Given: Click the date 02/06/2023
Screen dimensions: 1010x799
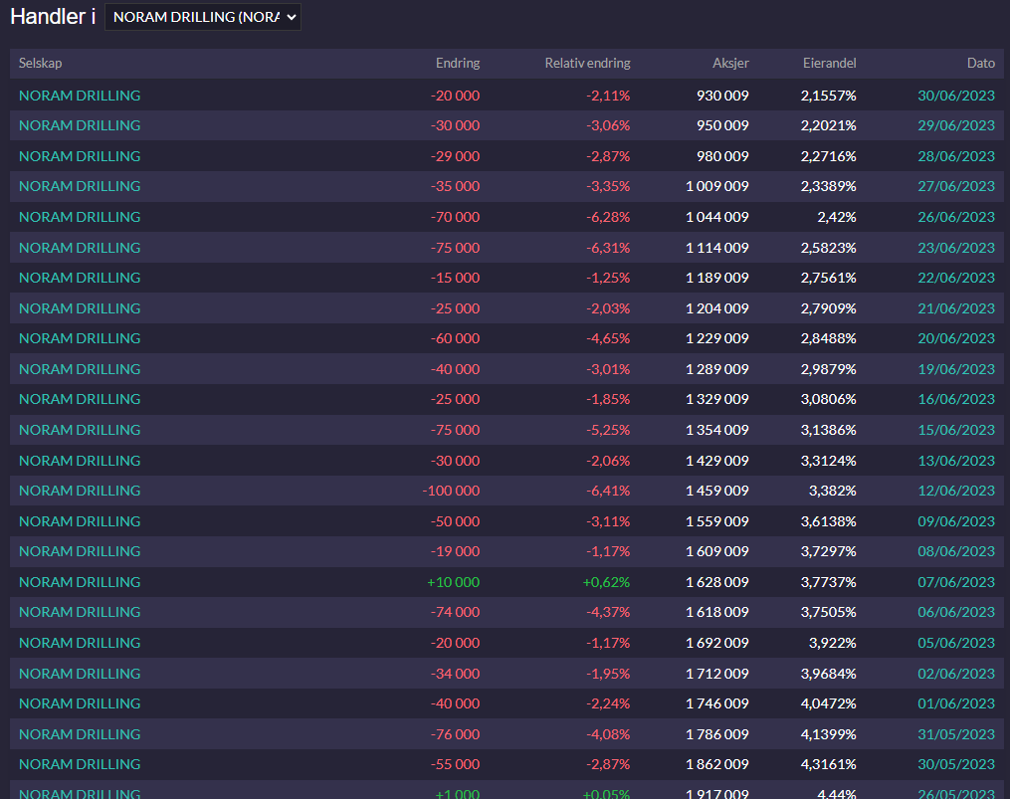Looking at the screenshot, I should tap(956, 674).
